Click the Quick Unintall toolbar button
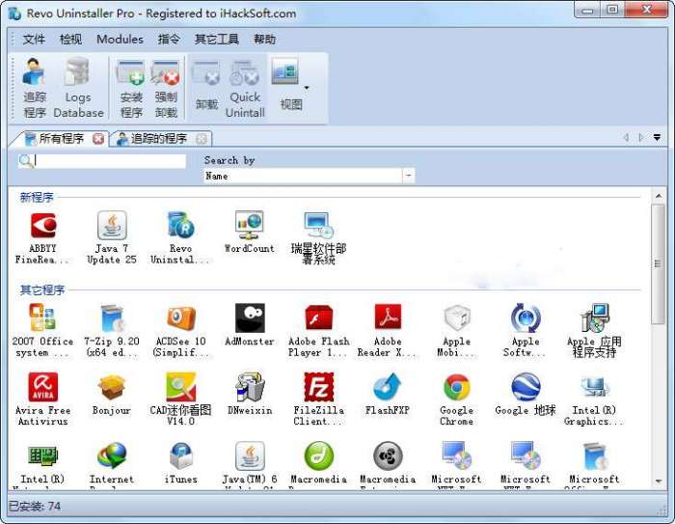675x524 pixels. pyautogui.click(x=245, y=89)
